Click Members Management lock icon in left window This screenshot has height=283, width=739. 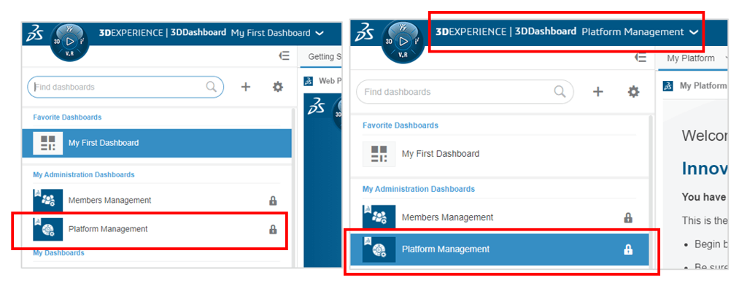(273, 201)
